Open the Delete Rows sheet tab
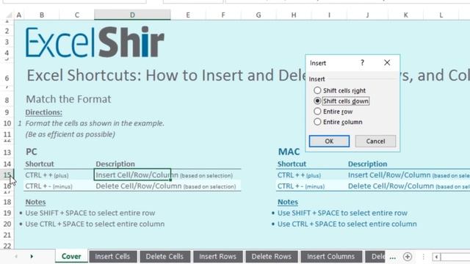Viewport: 470px width, 264px height. [271, 257]
